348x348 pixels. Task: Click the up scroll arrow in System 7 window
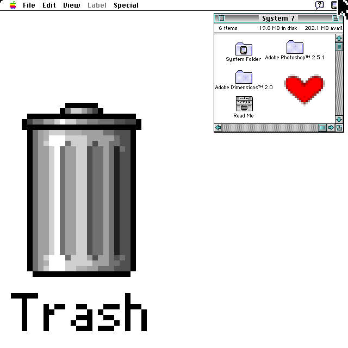[x=339, y=38]
